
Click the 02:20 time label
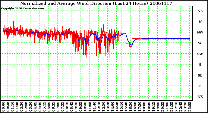point(21,107)
